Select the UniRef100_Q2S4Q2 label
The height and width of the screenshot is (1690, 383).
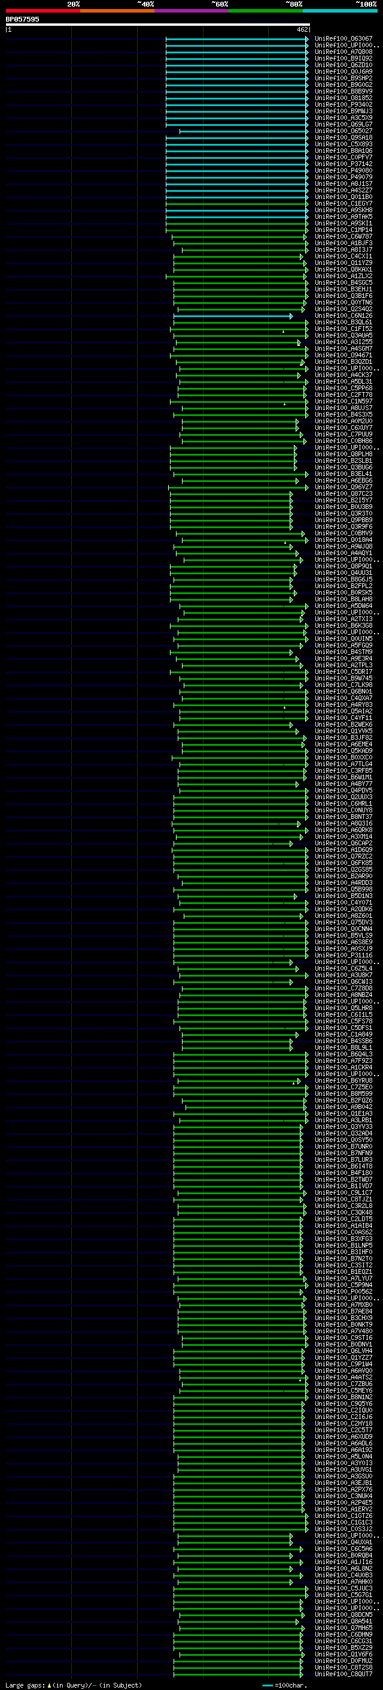[343, 309]
